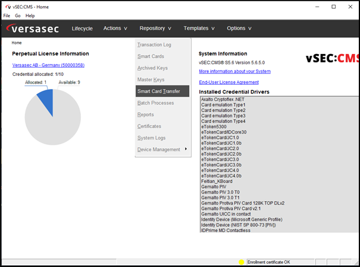Click Enrollment certificate OK status text
Viewport: 360px width, 267px height.
(x=268, y=262)
